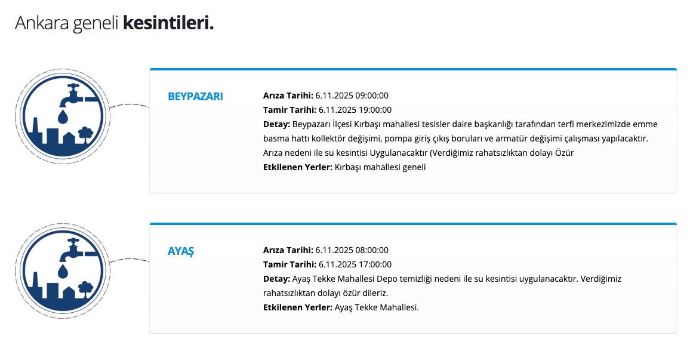Click the dashed connector line beside Beypazarı card
Image resolution: width=690 pixels, height=345 pixels.
click(x=130, y=106)
